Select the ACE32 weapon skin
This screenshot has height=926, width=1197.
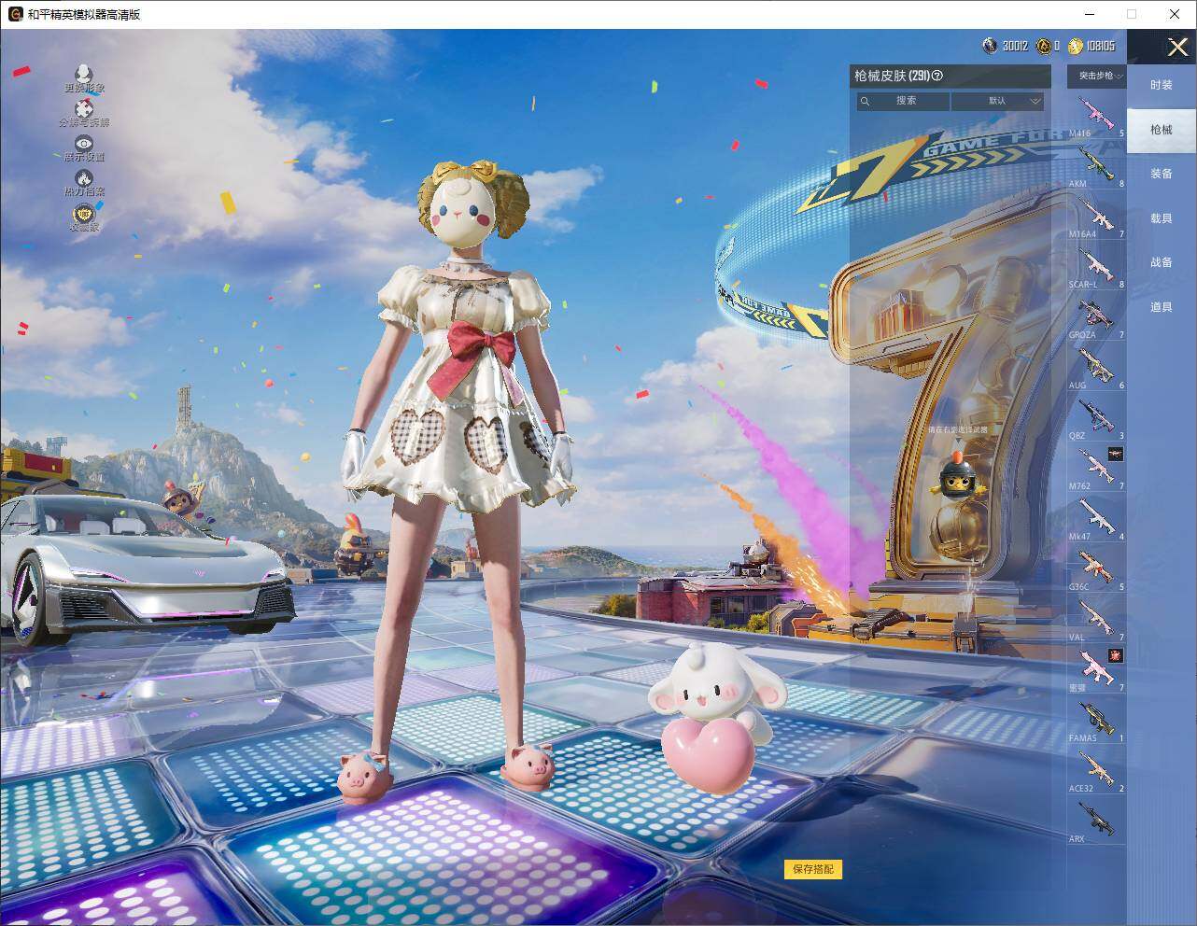click(1096, 771)
